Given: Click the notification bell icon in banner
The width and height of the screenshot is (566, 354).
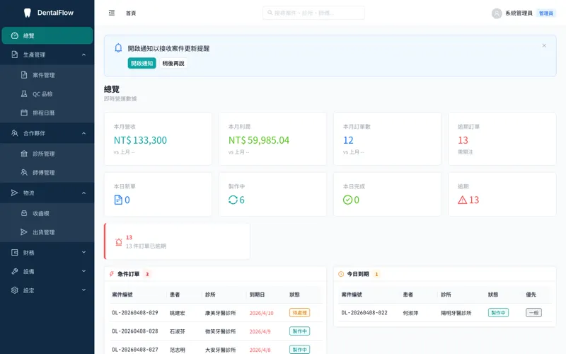Looking at the screenshot, I should point(118,48).
